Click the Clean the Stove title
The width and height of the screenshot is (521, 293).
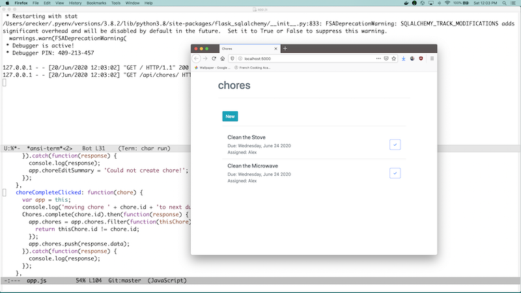tap(246, 137)
